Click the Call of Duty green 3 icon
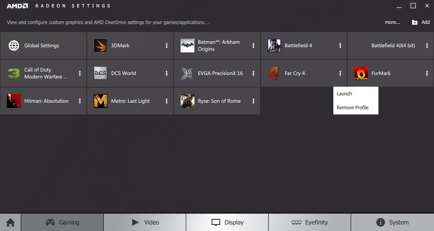434x231 pixels. tap(13, 73)
